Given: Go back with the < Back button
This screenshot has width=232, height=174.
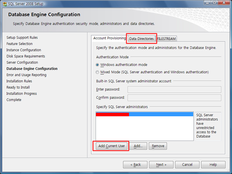Looking at the screenshot, I should (135, 165).
